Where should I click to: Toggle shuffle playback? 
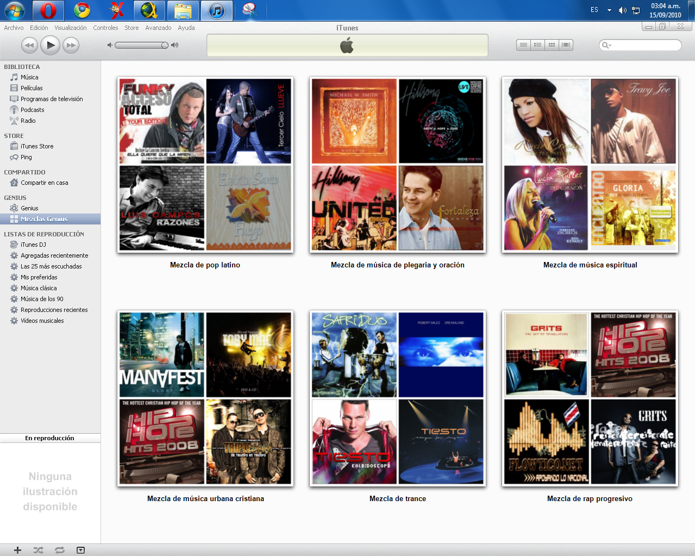pyautogui.click(x=38, y=550)
